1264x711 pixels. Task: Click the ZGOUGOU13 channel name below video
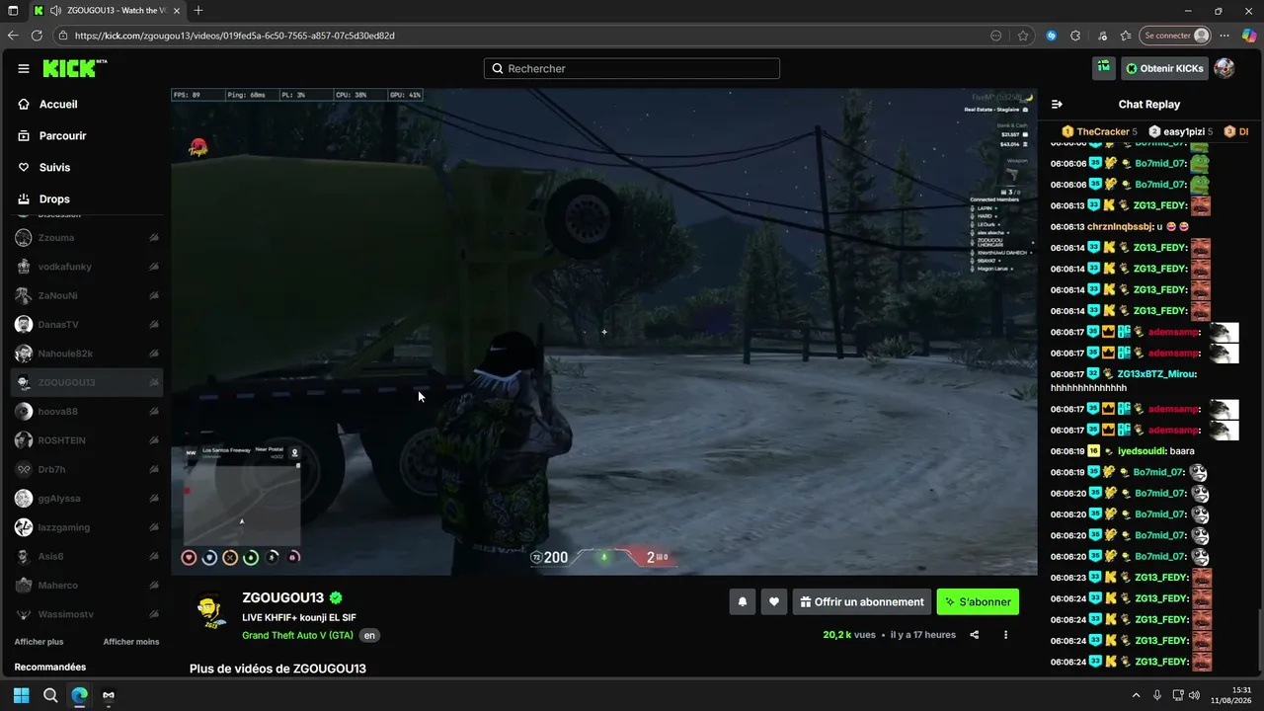tap(283, 597)
